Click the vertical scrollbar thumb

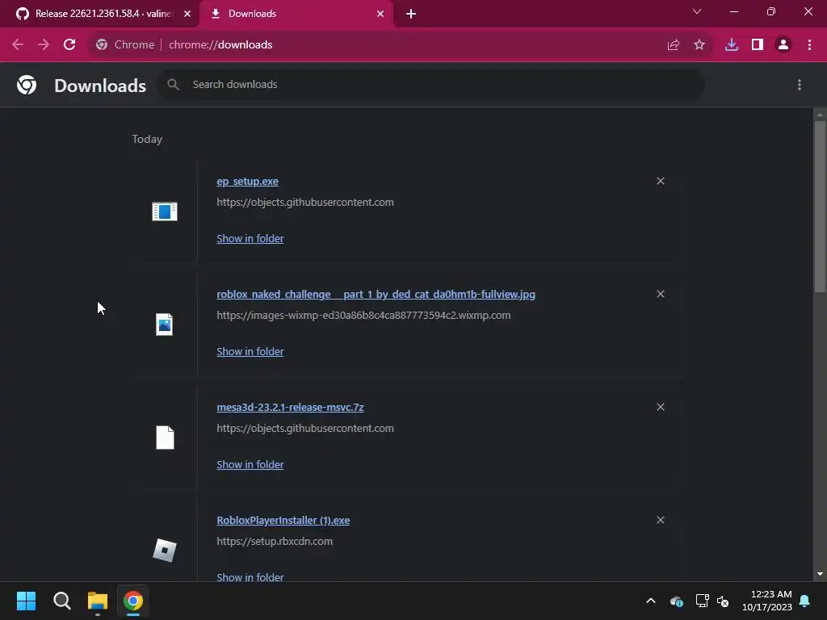[x=820, y=206]
